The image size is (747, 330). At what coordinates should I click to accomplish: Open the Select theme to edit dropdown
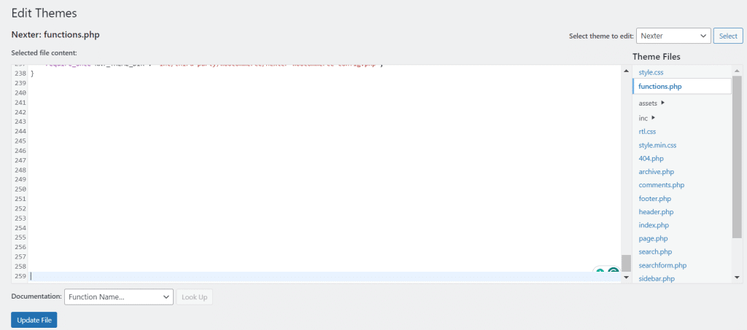click(673, 36)
